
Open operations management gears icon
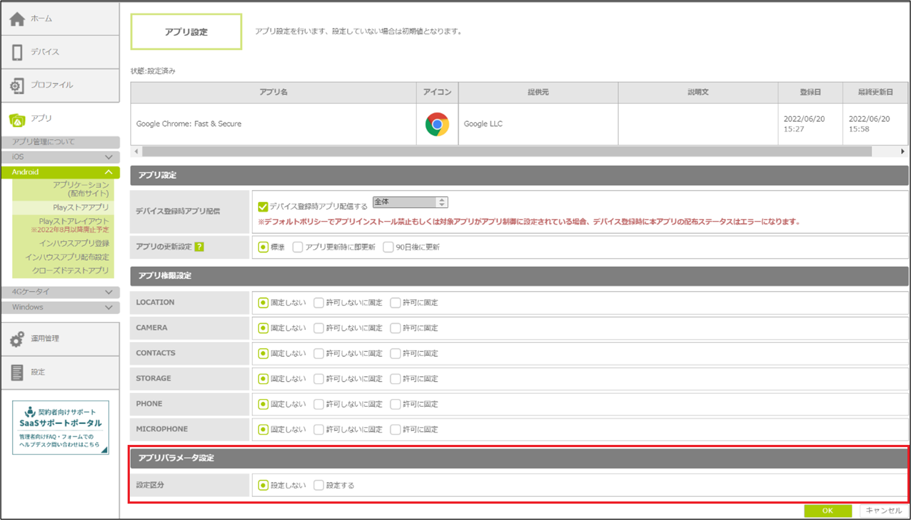coord(17,339)
